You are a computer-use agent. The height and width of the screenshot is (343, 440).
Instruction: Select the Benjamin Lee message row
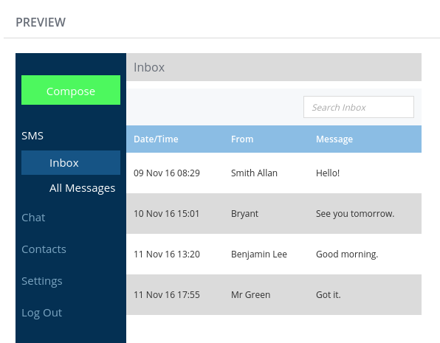coord(274,254)
